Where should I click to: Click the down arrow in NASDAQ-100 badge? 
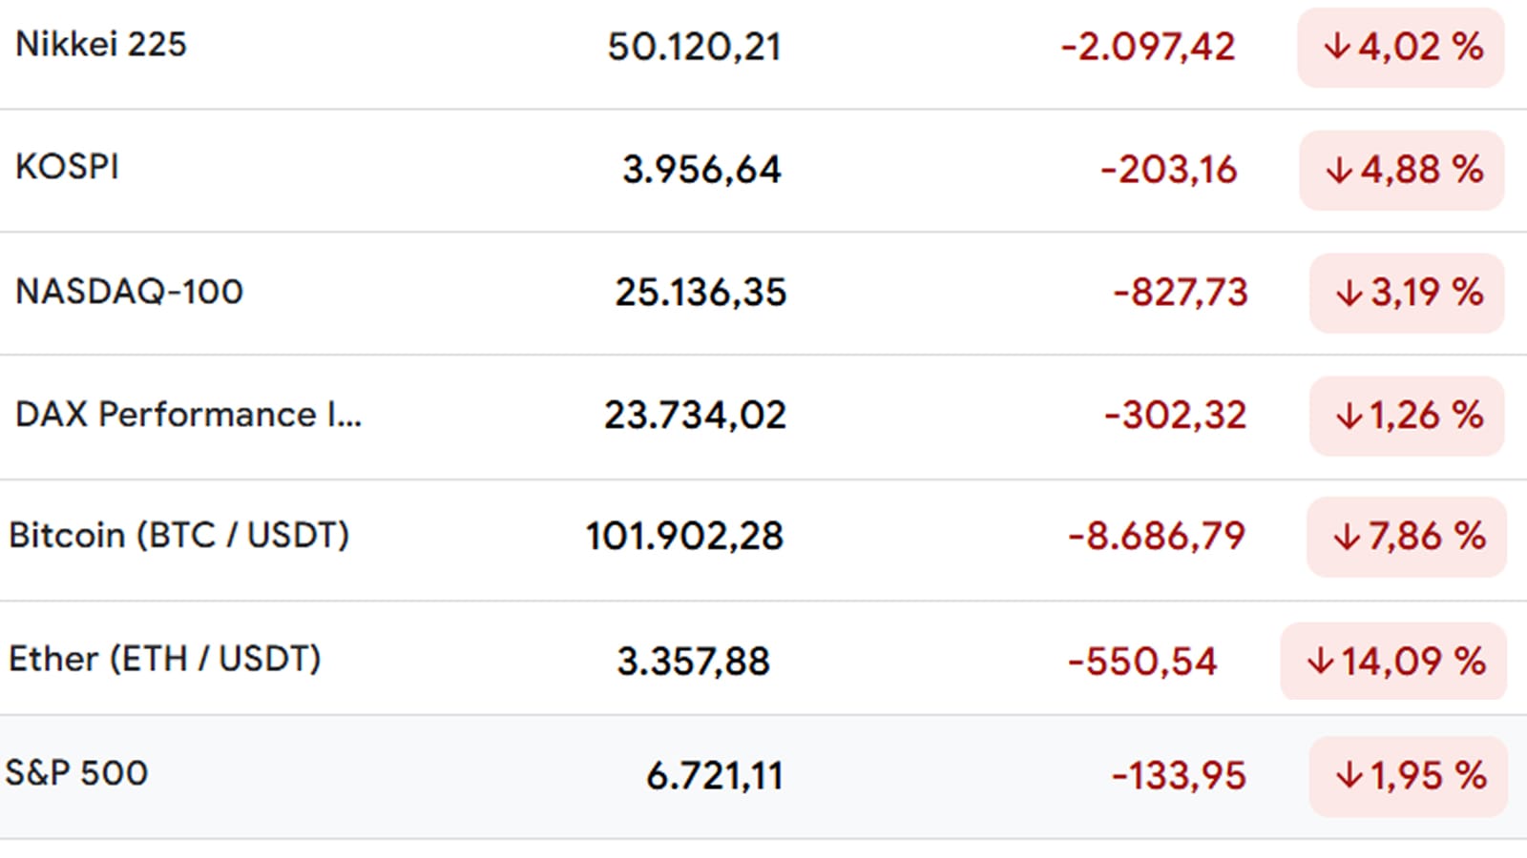(1349, 293)
